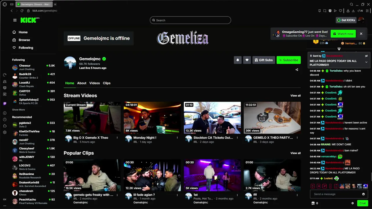
Task: Open GX Control speedometer in sidebar
Action: point(5,75)
